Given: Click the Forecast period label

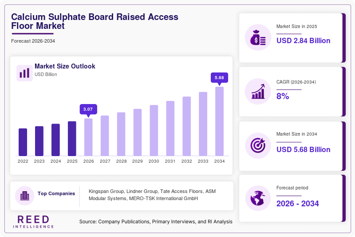Looking at the screenshot, I should (x=292, y=188).
